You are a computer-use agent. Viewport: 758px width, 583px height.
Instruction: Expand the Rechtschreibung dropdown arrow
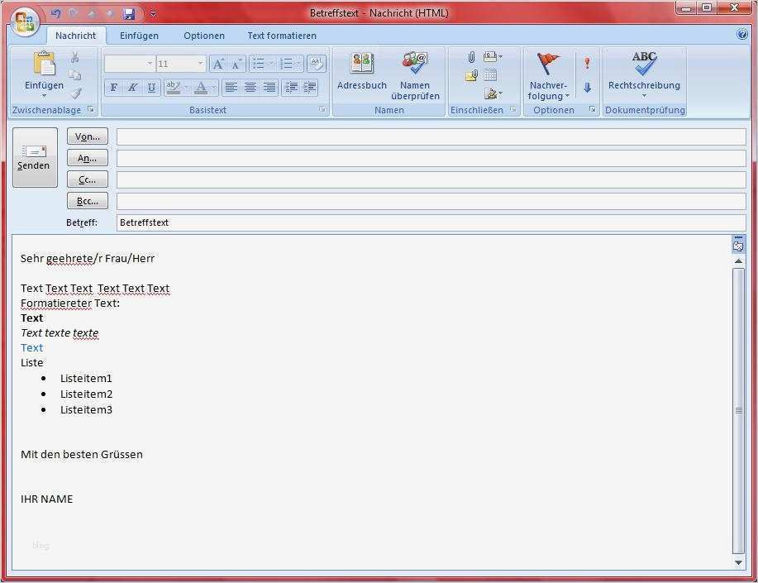point(644,96)
